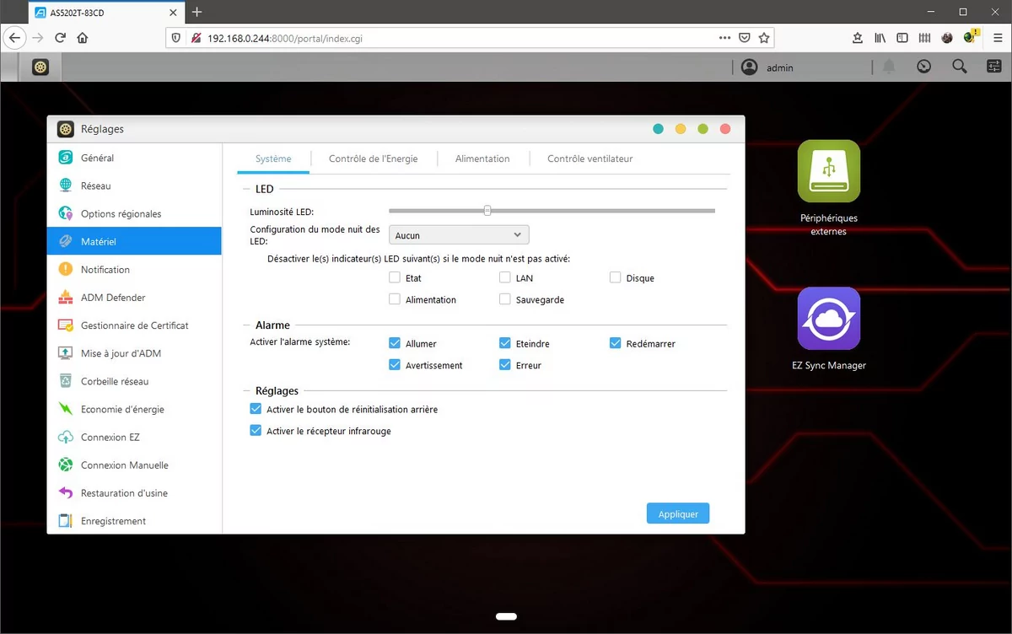Screen dimensions: 1012x634
Task: Switch to Contrôle ventilateur tab
Action: tap(590, 158)
